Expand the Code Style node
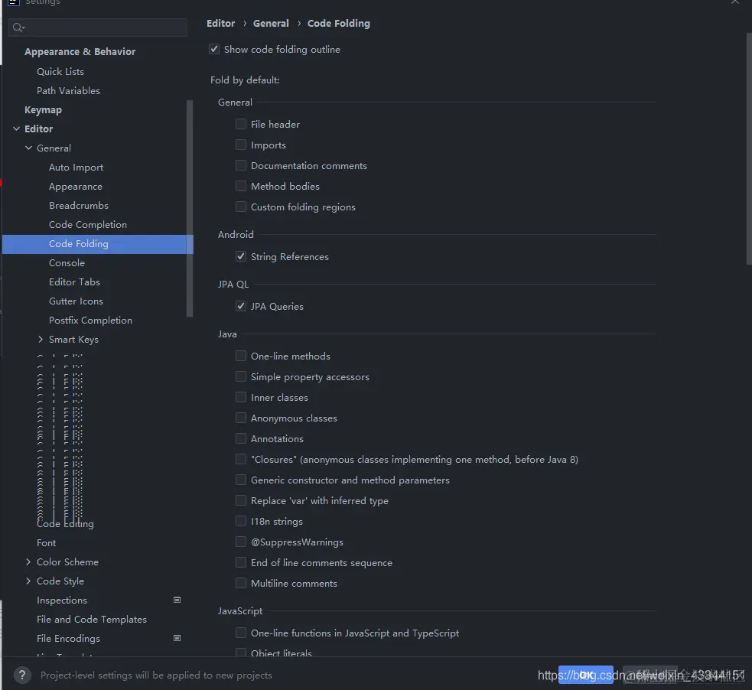This screenshot has width=752, height=690. [28, 581]
